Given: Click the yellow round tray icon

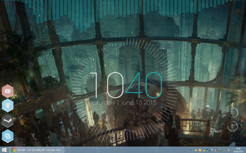Looking at the screenshot, I should pyautogui.click(x=200, y=150).
